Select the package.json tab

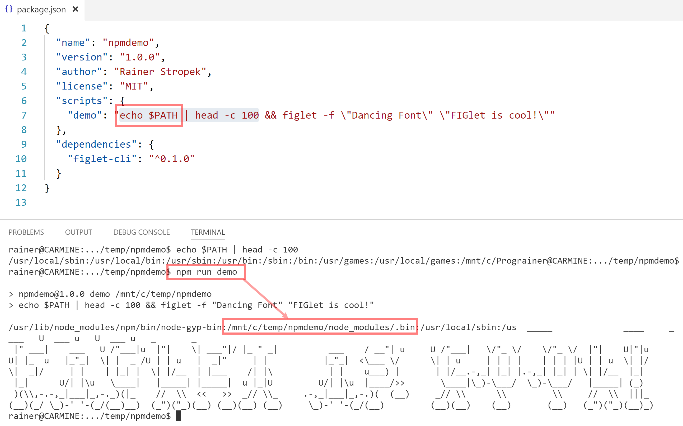click(x=41, y=10)
